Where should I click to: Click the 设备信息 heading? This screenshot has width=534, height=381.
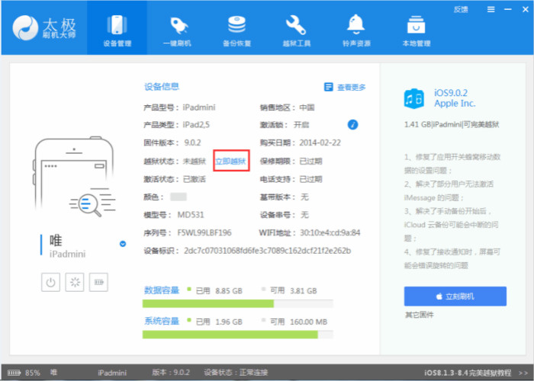point(162,86)
